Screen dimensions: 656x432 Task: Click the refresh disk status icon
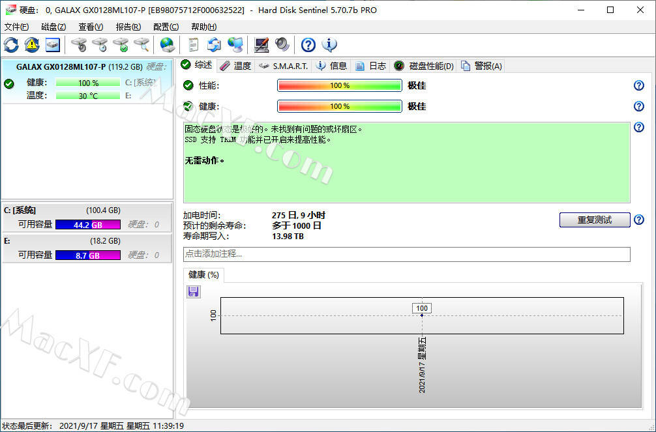pyautogui.click(x=11, y=45)
